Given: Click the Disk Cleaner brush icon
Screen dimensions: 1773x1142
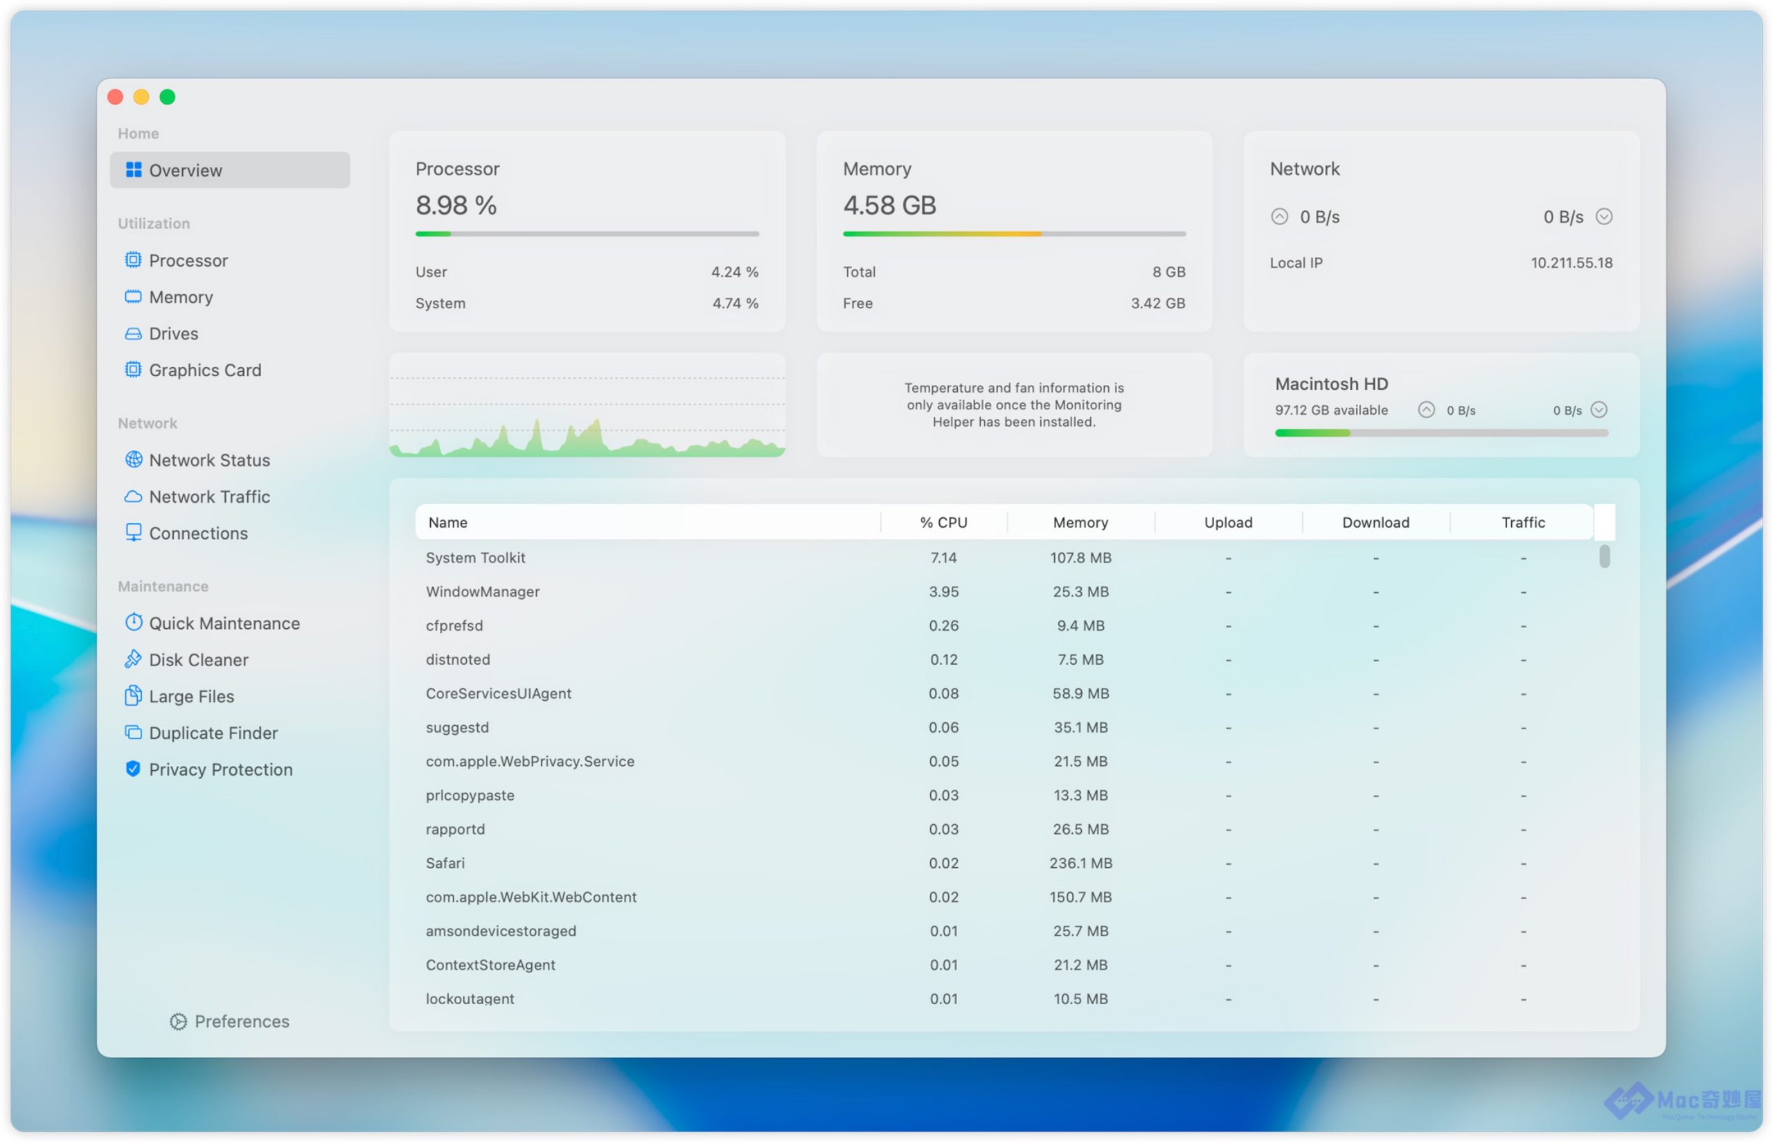Looking at the screenshot, I should [133, 659].
